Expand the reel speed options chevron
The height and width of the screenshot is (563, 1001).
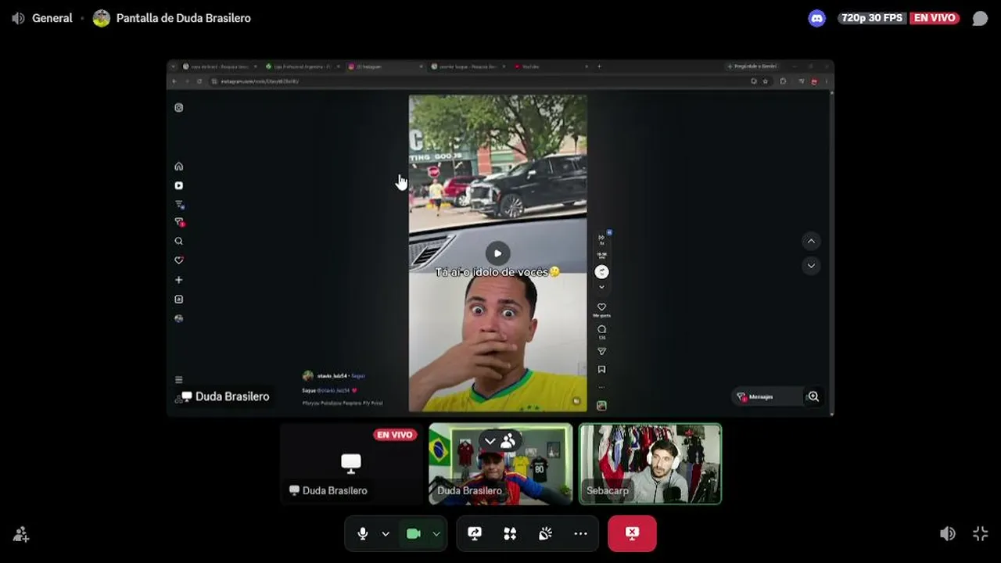(x=601, y=288)
